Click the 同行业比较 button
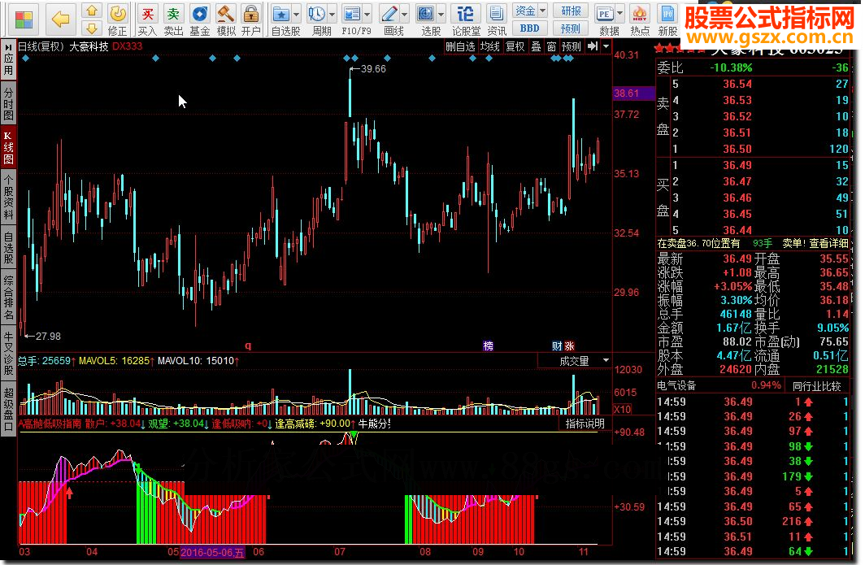Viewport: 865px width, 565px height. click(x=816, y=386)
